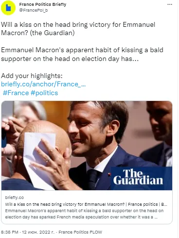Screen dimensions: 179x238
Task: Follow the briefly.co/anchor/France_ link
Action: 43,84
